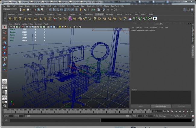Image resolution: width=196 pixels, height=128 pixels.
Task: Open the No Character Set dropdown
Action: [180, 116]
